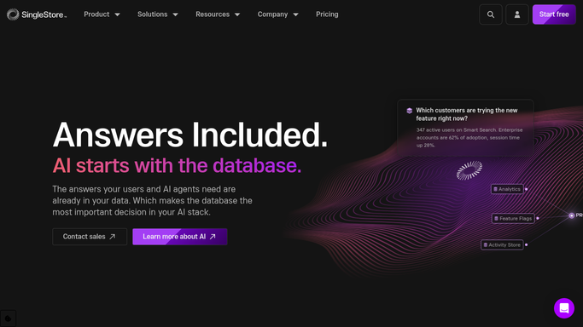Click 'AI starts with the database.' text
The height and width of the screenshot is (327, 583).
[177, 165]
